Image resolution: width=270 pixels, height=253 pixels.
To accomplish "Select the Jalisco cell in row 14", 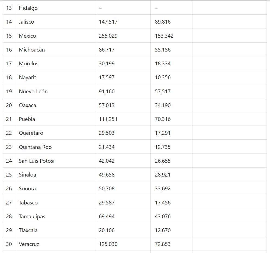I will pyautogui.click(x=27, y=22).
